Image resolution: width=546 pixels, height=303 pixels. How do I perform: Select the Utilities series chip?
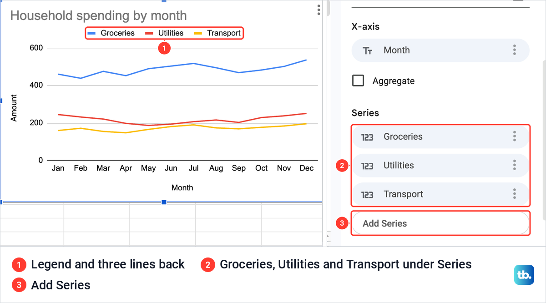point(440,165)
